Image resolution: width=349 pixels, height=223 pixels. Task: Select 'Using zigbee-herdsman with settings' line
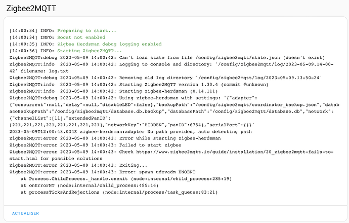[134, 98]
